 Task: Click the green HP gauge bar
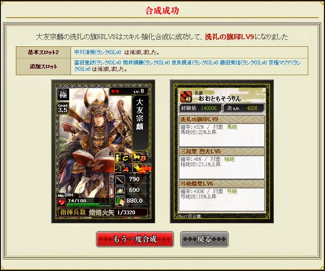coord(89,205)
